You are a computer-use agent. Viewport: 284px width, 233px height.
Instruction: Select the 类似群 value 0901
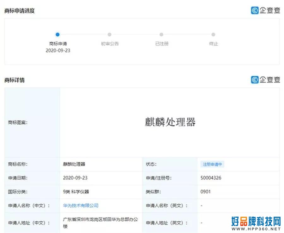pos(205,192)
